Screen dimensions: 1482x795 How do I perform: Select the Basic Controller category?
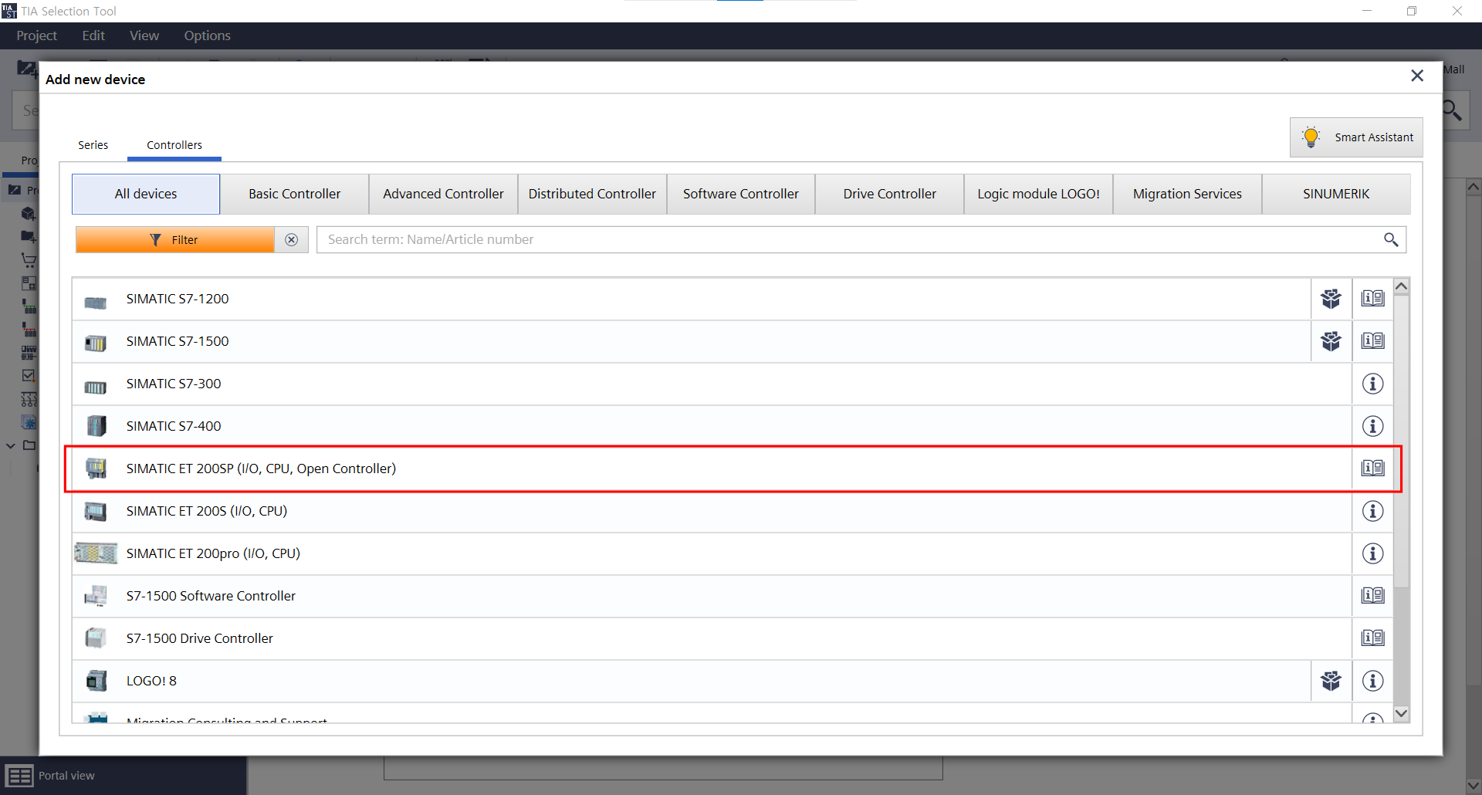tap(294, 194)
